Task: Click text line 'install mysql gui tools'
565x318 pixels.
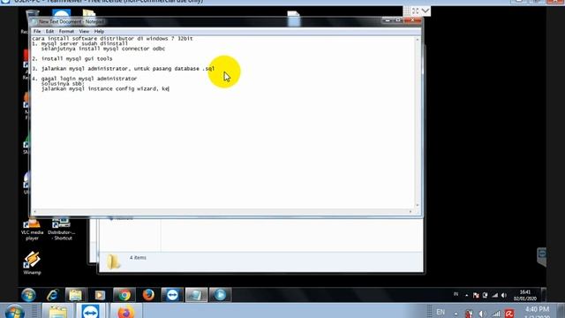Action: [x=77, y=58]
